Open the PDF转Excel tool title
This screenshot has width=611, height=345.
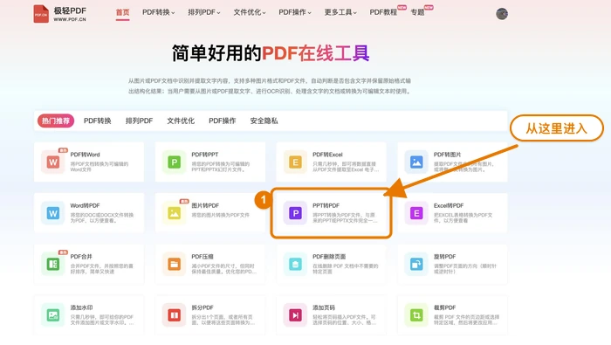(x=327, y=155)
